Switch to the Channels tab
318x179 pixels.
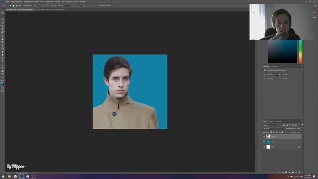(271, 121)
